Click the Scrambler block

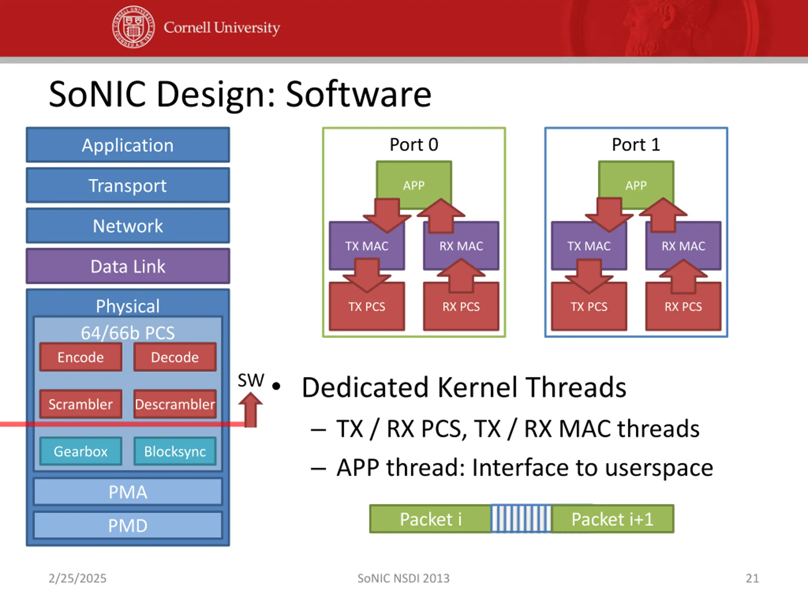coord(81,404)
